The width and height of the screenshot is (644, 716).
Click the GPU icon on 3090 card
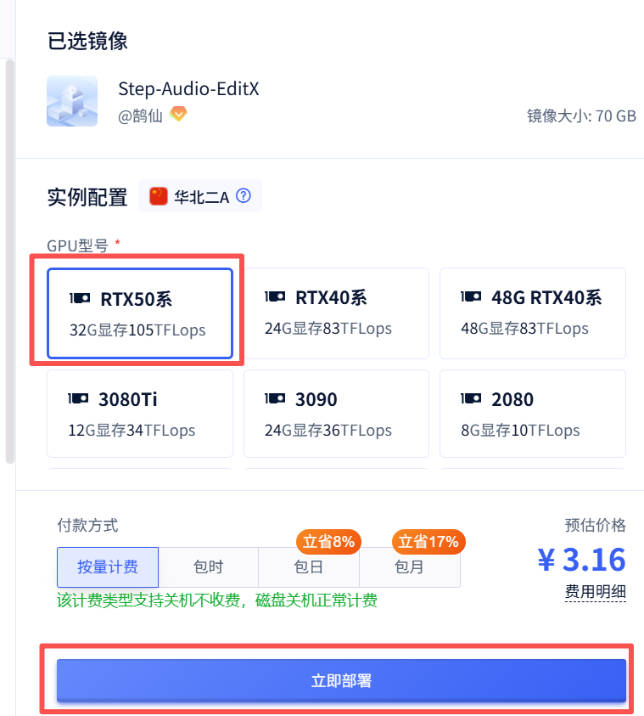[x=275, y=399]
